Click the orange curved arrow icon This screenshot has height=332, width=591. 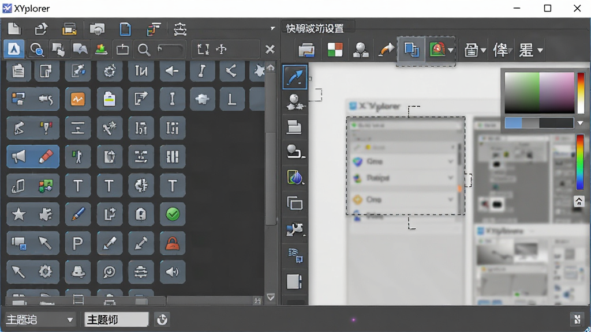point(386,50)
